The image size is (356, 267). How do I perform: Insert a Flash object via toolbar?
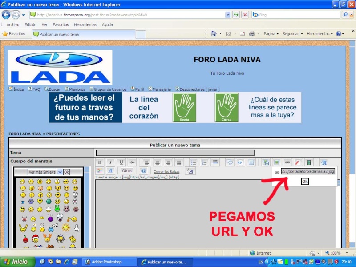(298, 162)
